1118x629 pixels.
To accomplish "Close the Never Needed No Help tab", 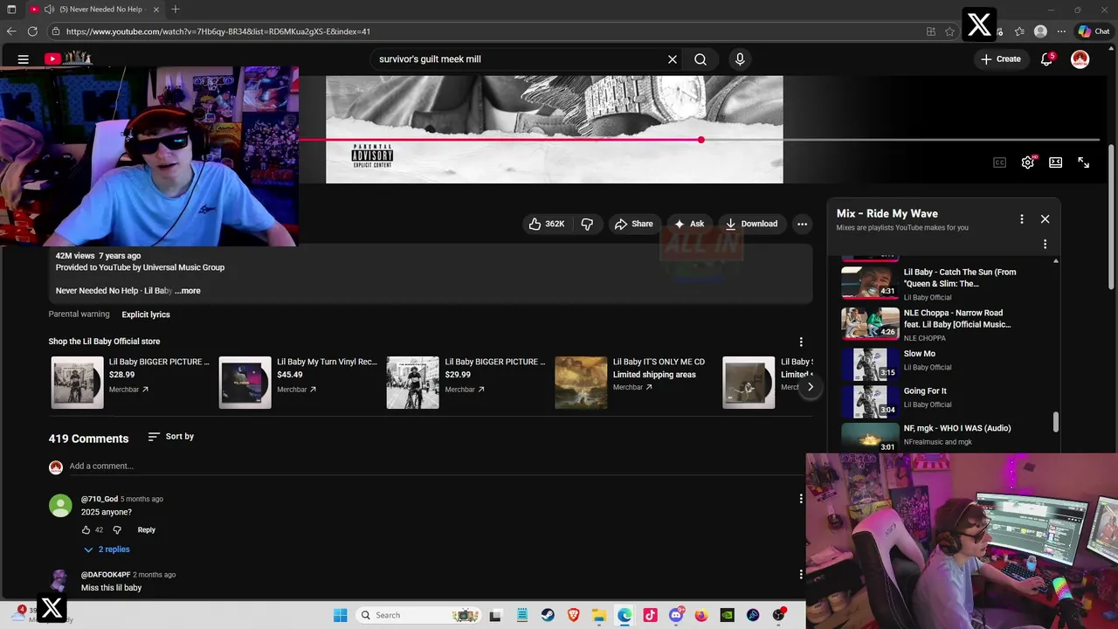I will (156, 10).
